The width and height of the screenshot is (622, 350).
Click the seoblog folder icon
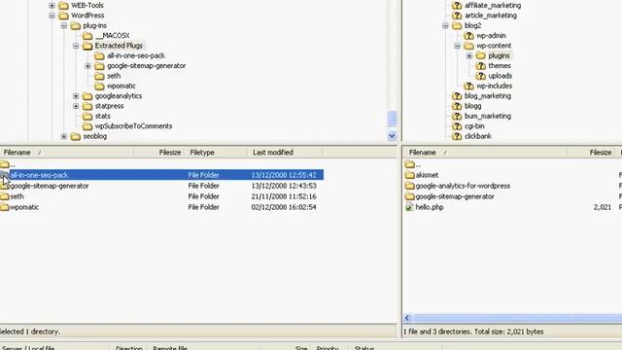76,136
